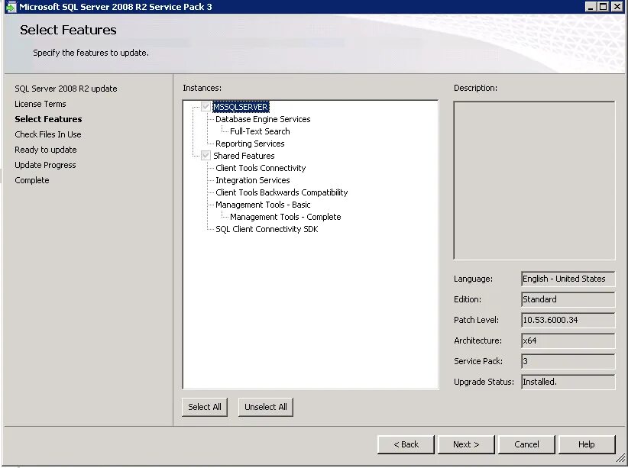Click the Architecture field showing x64
The width and height of the screenshot is (628, 468).
568,341
